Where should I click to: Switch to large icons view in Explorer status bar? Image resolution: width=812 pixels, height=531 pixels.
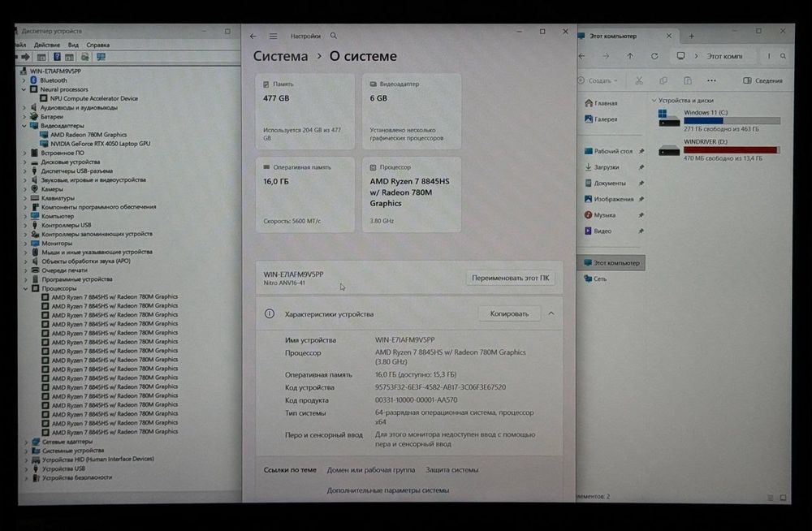click(783, 498)
